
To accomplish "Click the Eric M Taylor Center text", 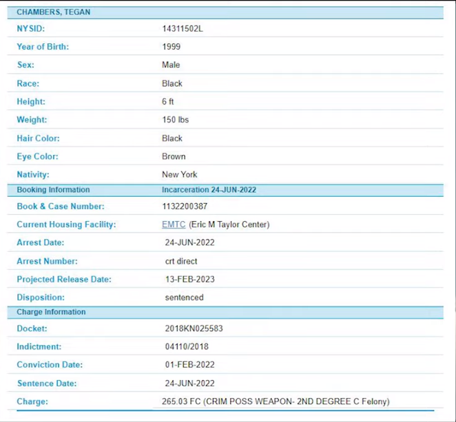I will pos(229,224).
